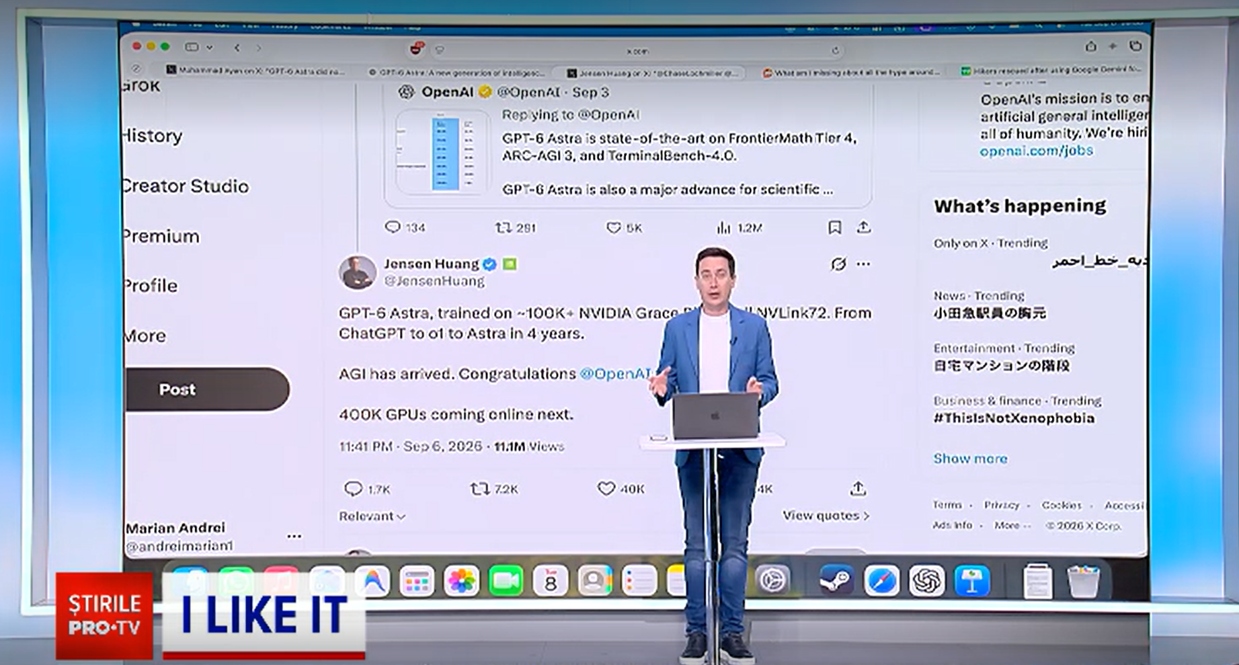Switch to Muhammad Ayan on X tab
The height and width of the screenshot is (665, 1239).
click(257, 71)
